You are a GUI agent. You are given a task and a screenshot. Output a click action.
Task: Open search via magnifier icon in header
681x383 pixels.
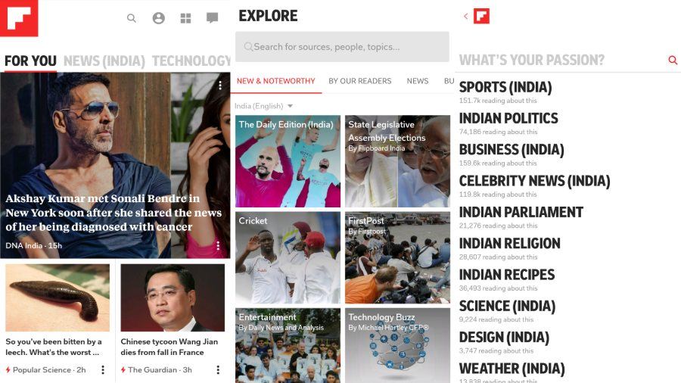131,18
